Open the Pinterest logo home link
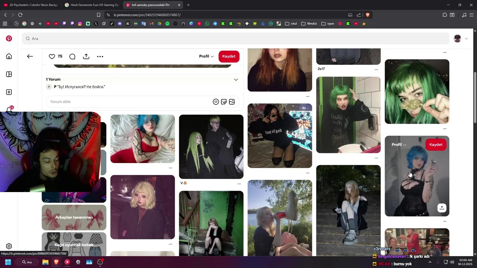 (x=9, y=38)
